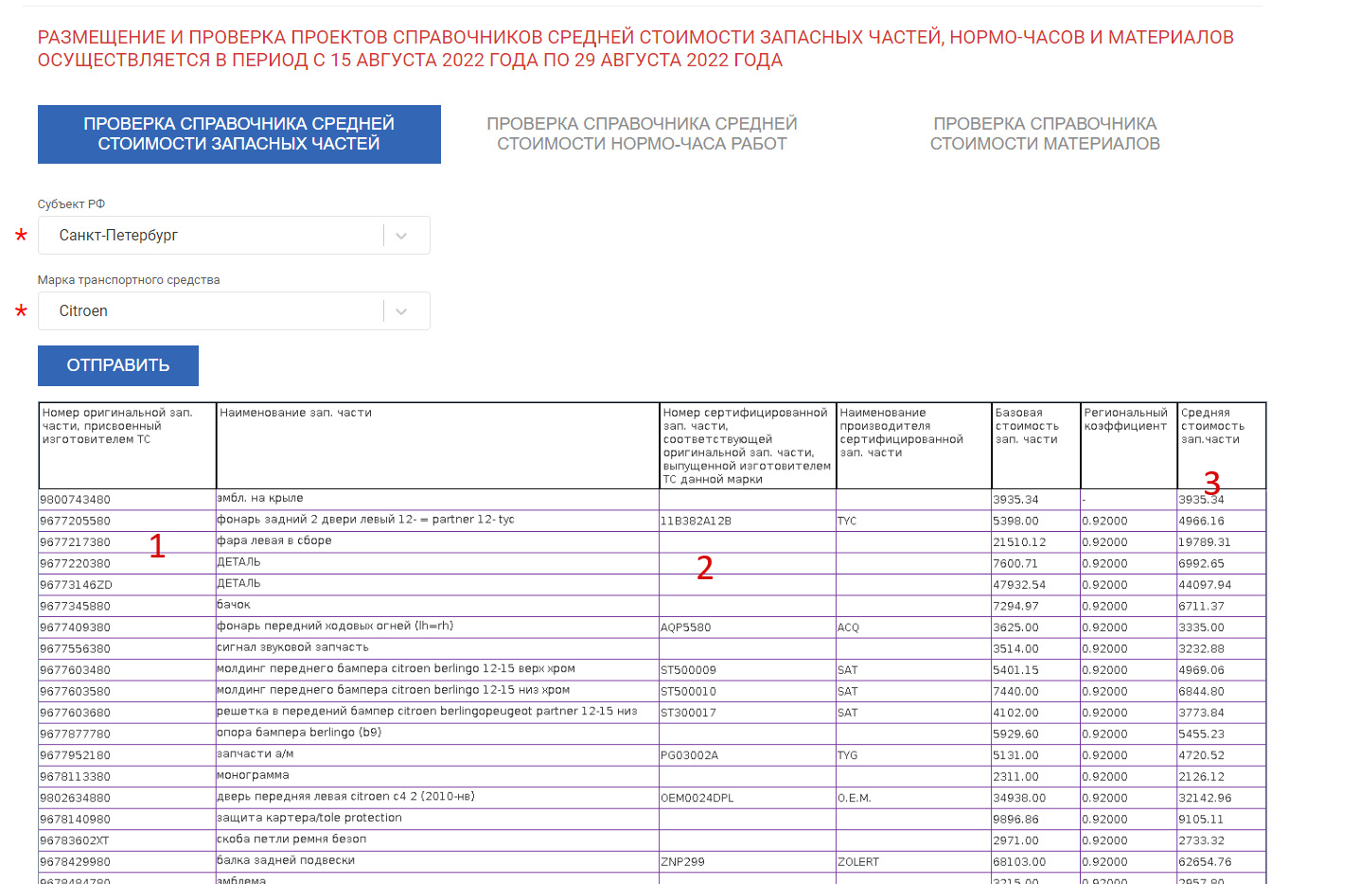Click 'сигнал звуковой запчасть' part name

tap(292, 647)
